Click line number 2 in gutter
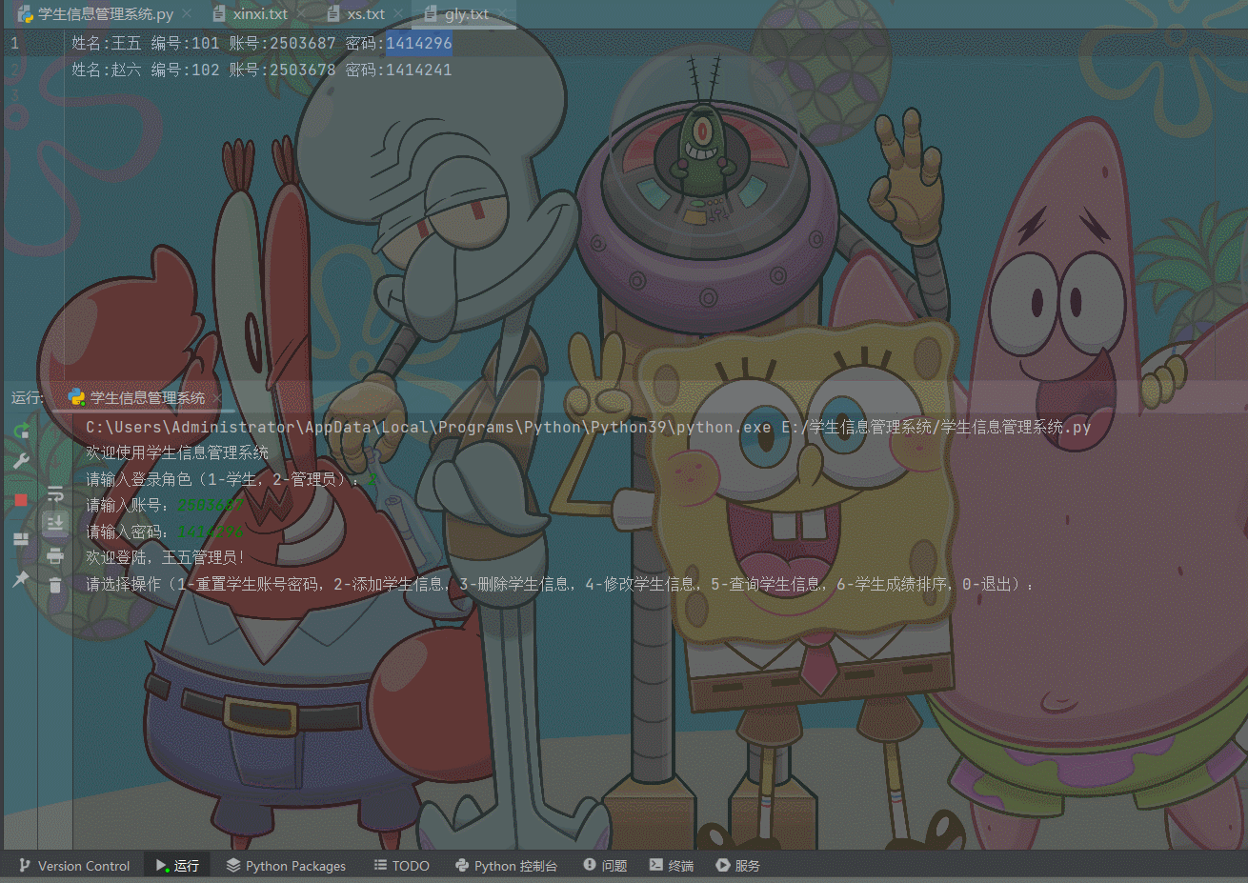This screenshot has height=883, width=1248. pyautogui.click(x=14, y=70)
